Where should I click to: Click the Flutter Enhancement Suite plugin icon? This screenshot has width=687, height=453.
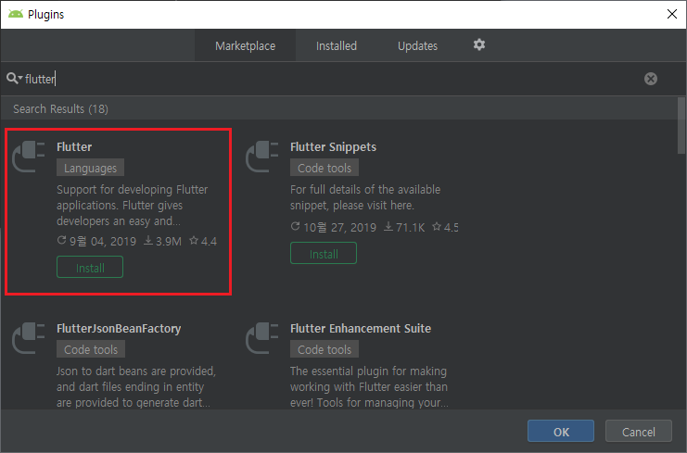coord(262,338)
